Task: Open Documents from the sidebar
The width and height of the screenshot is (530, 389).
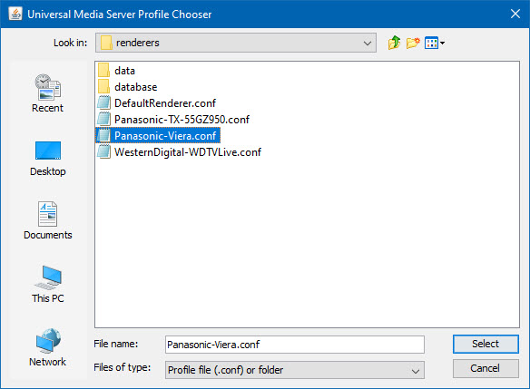Action: [48, 220]
